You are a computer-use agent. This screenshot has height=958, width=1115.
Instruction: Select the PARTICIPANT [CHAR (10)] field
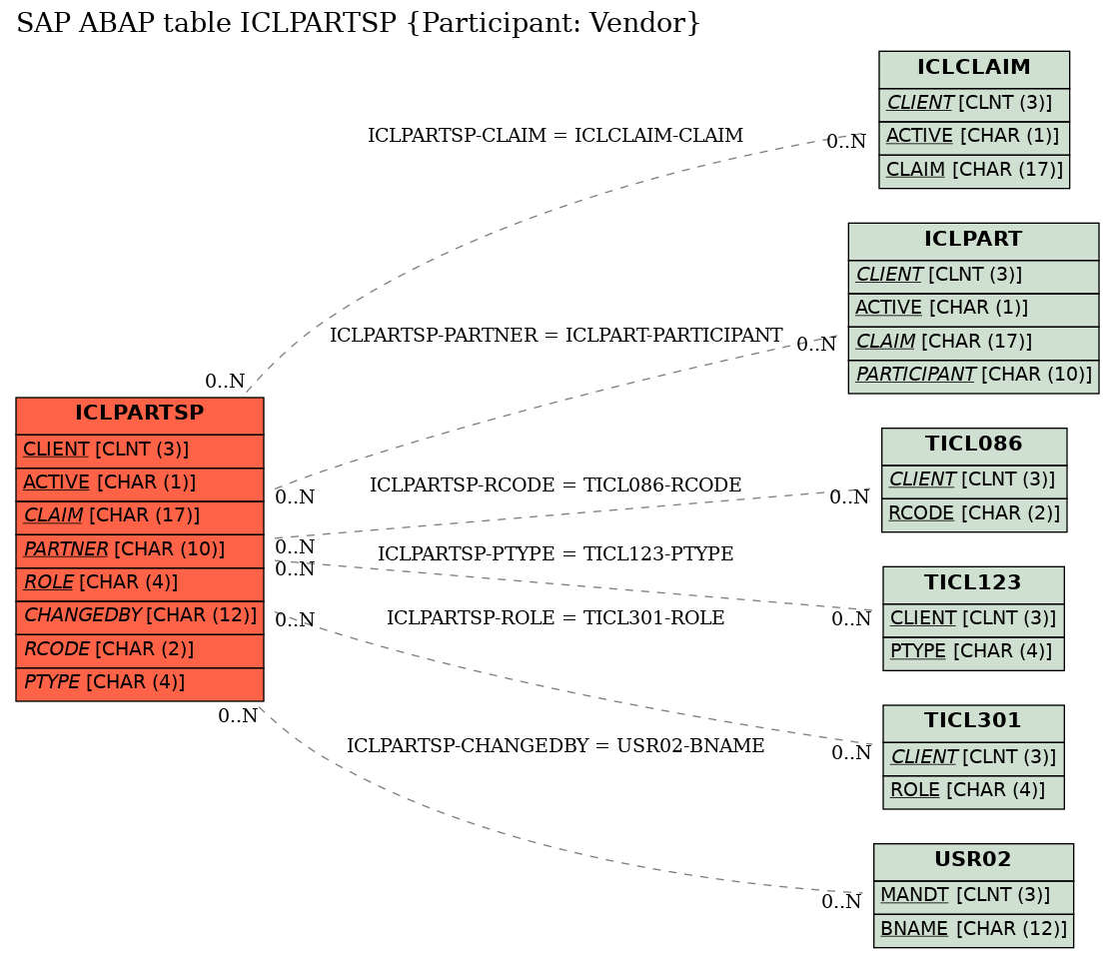click(973, 377)
